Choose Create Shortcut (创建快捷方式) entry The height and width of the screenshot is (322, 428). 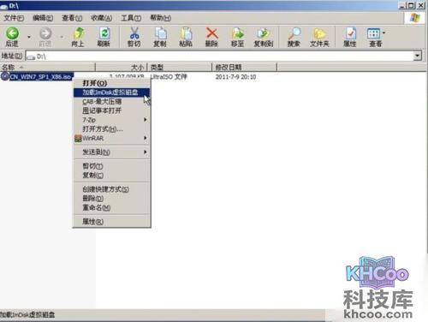(x=111, y=189)
